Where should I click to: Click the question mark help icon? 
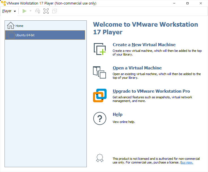(100, 118)
